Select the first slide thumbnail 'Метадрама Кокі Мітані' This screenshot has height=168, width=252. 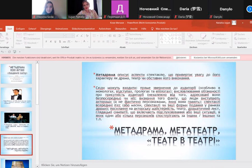coord(16,74)
